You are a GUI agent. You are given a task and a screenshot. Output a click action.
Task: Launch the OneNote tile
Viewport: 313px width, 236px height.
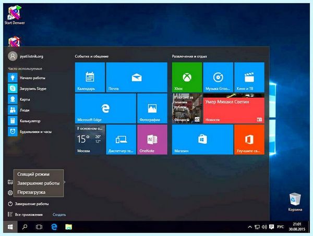152,140
